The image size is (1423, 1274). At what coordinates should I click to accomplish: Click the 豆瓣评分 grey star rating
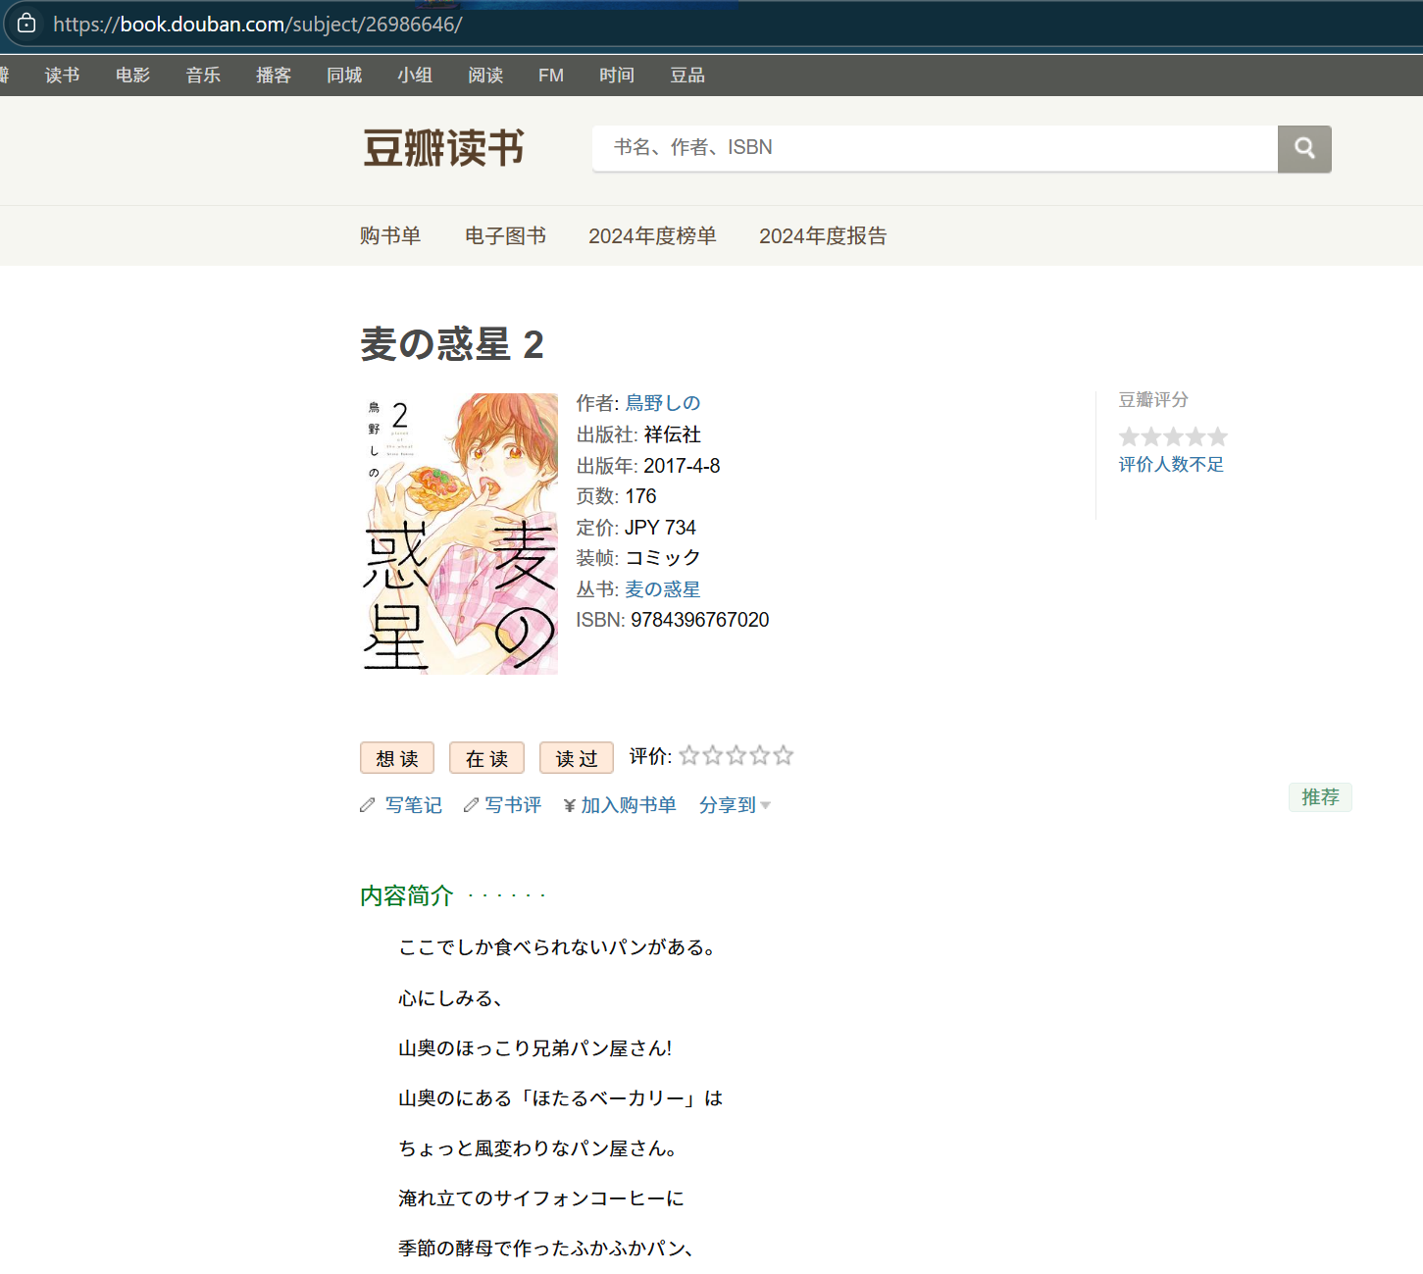pyautogui.click(x=1173, y=436)
